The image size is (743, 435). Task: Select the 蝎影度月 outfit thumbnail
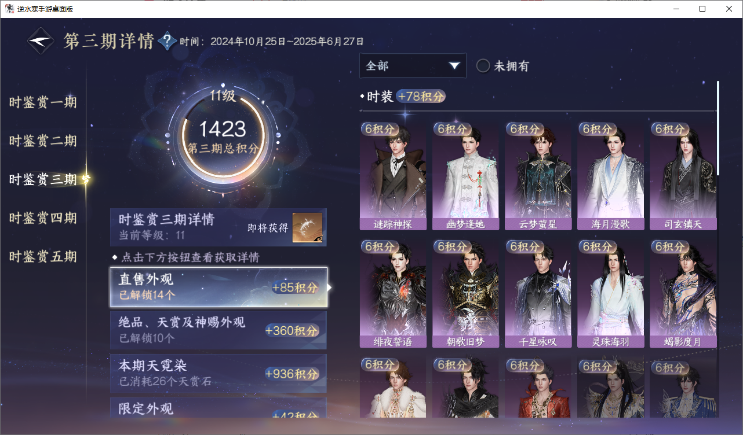coord(683,293)
